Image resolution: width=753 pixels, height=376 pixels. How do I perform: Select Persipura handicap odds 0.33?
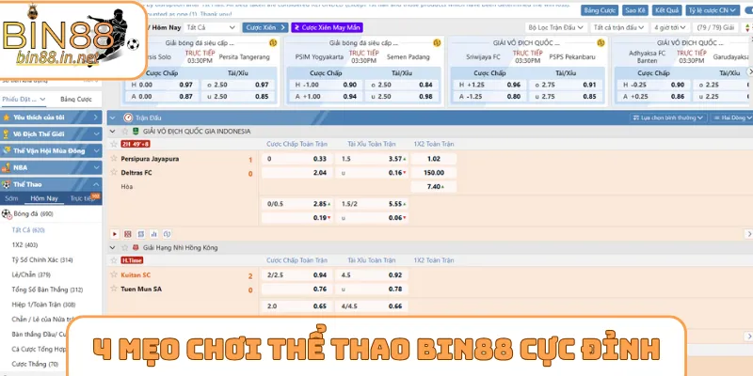(x=296, y=159)
